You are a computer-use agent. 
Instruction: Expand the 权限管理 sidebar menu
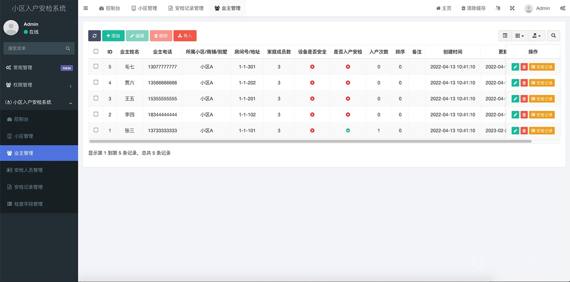(39, 85)
